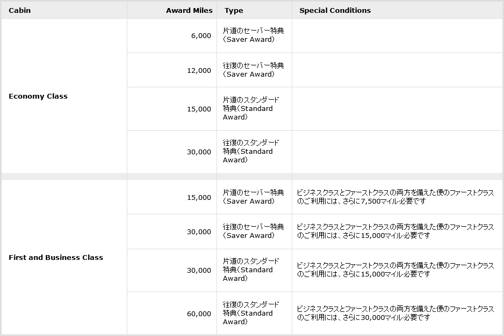Click the Cabin column header
504x336 pixels.
point(19,10)
